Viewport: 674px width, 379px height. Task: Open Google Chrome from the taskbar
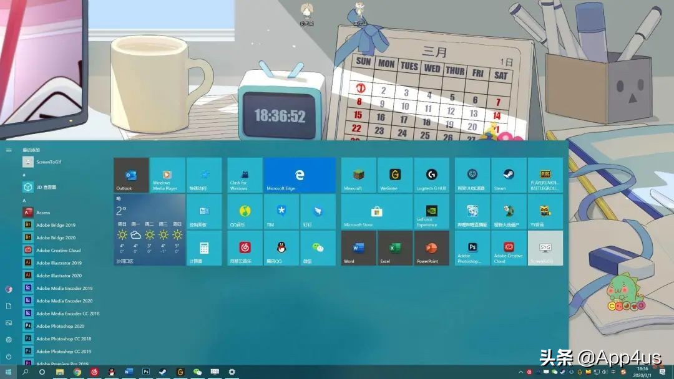coord(78,372)
